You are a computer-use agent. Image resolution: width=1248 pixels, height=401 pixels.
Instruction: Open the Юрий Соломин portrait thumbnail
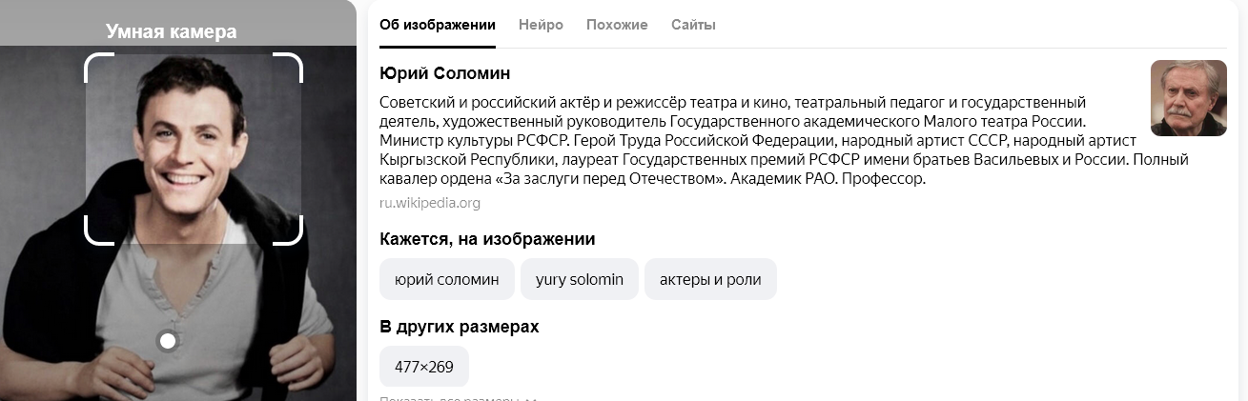[1189, 98]
